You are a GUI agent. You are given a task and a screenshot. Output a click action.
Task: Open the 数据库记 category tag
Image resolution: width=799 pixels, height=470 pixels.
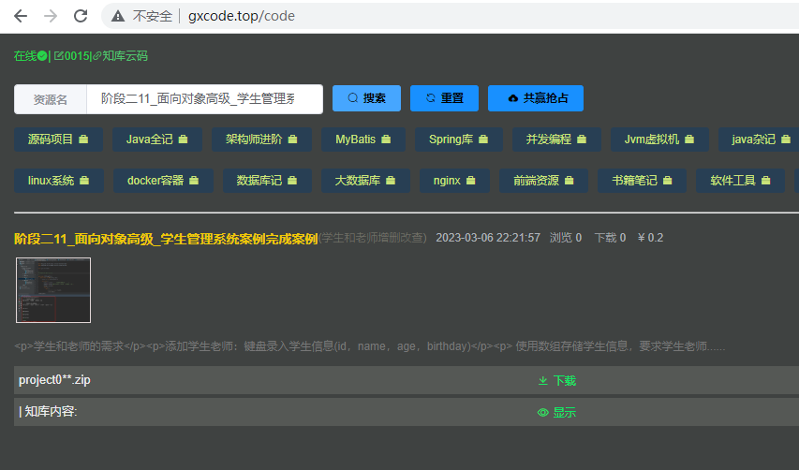click(x=268, y=181)
